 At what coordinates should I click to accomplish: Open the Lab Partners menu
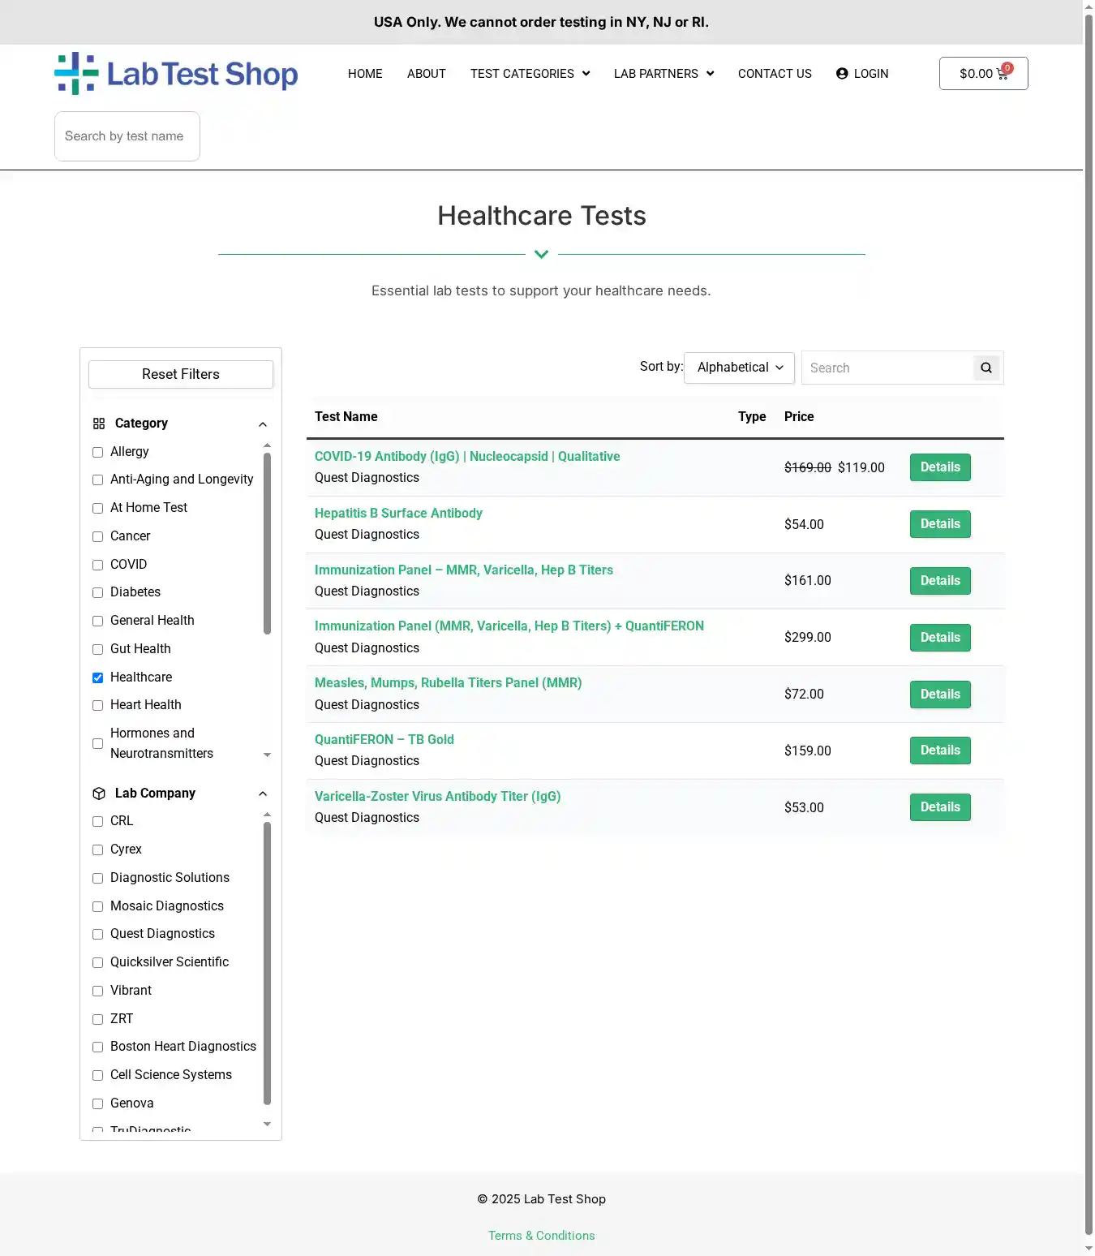tap(663, 74)
